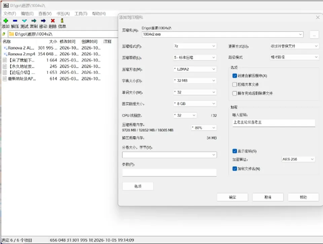Open the 编辑(E) menu
The height and width of the screenshot is (244, 323).
point(27,13)
